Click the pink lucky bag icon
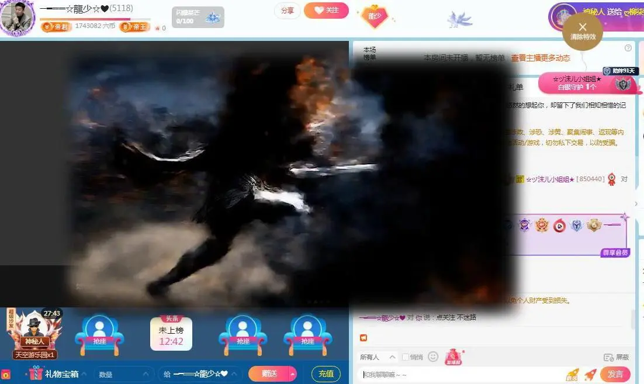This screenshot has height=384, width=644. click(453, 357)
